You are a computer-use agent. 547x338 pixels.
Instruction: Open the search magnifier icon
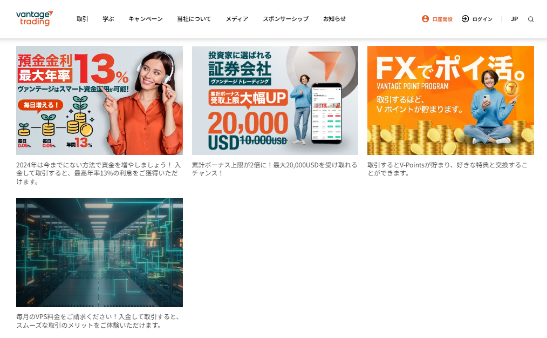pos(531,19)
